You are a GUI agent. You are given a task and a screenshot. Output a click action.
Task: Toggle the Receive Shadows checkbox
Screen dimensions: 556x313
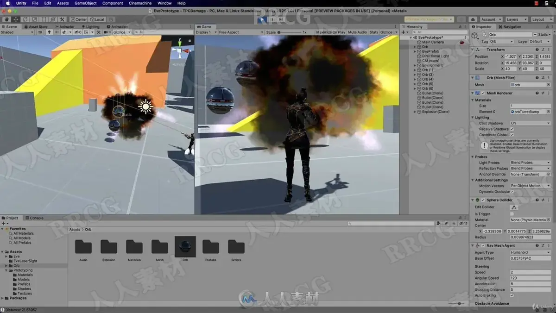(512, 129)
